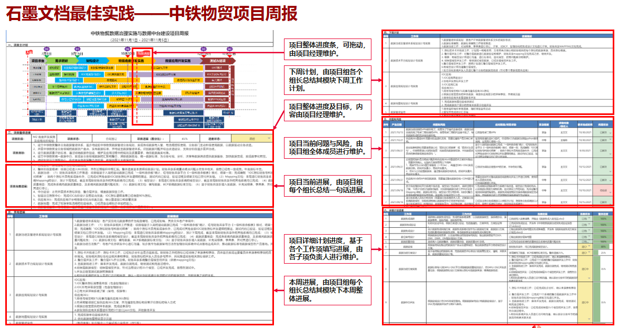Click the purple milestone icon above 10月30日

point(127,49)
